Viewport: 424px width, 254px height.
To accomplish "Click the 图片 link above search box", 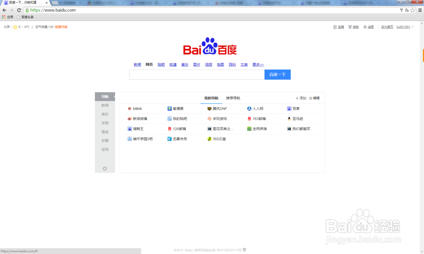I will pyautogui.click(x=197, y=64).
